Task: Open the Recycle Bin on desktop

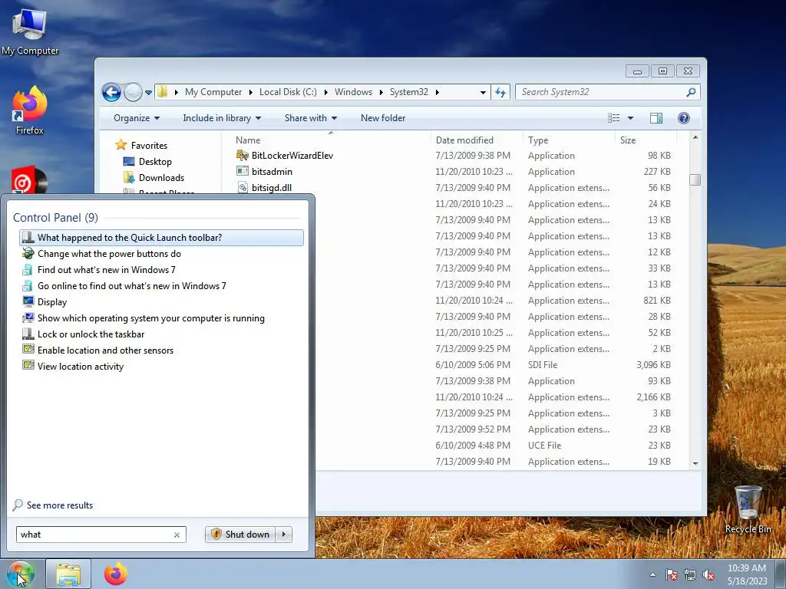Action: pos(748,509)
